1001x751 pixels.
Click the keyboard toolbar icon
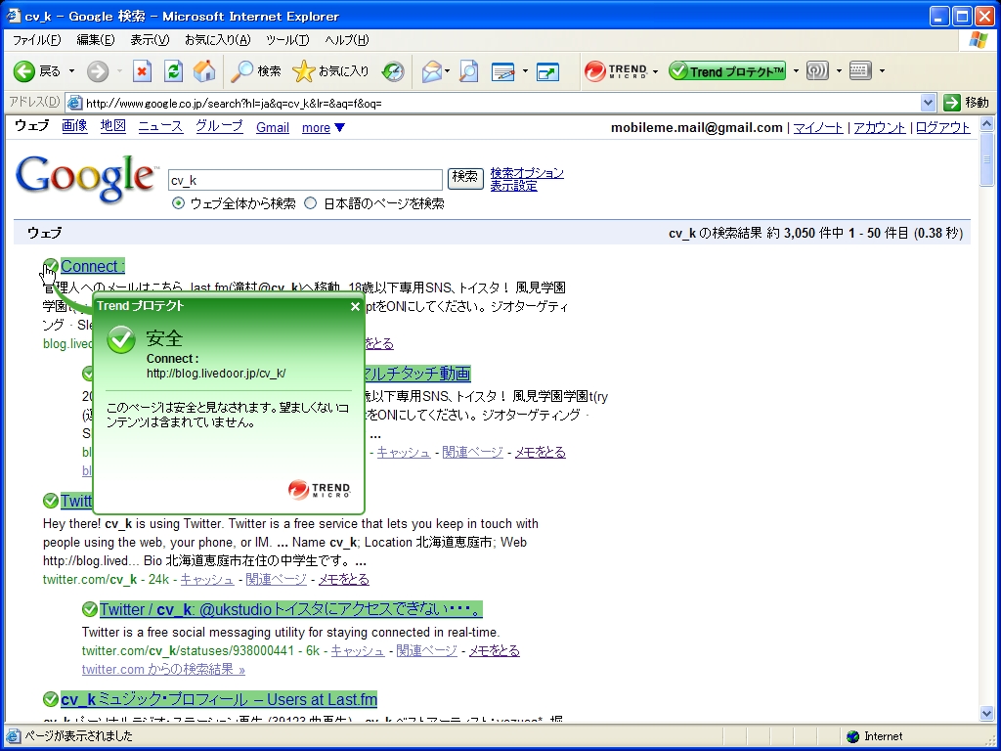pyautogui.click(x=860, y=70)
